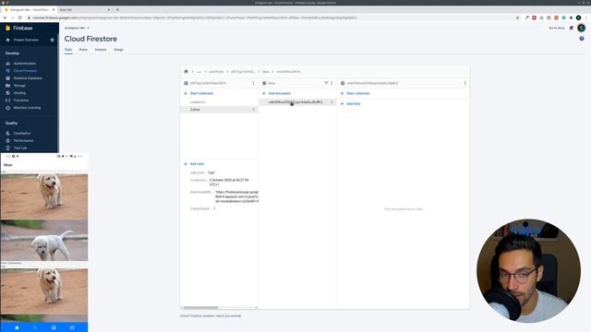591x332 pixels.
Task: Open project settings gear in sidebar
Action: pos(52,40)
